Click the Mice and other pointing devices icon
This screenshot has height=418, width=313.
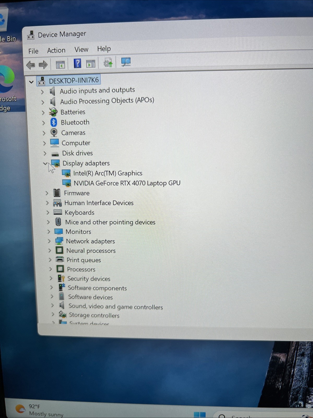(x=58, y=222)
